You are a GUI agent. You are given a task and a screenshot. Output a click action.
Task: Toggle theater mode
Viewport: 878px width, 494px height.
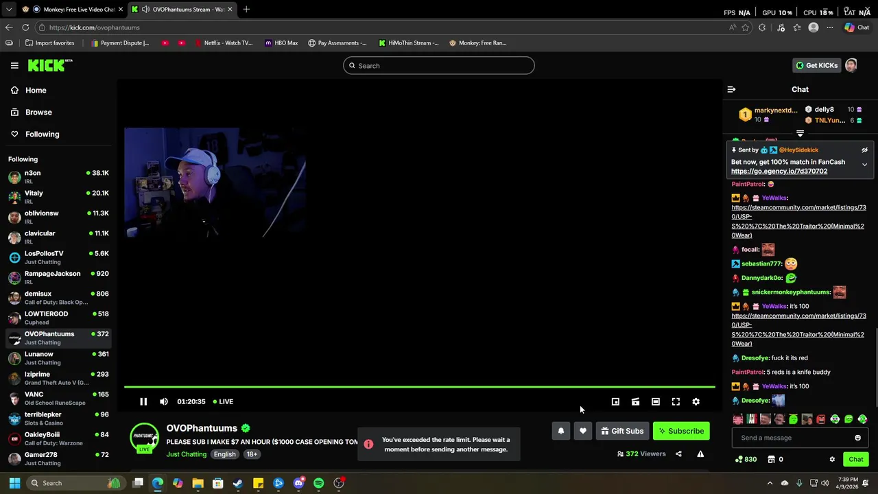[656, 401]
